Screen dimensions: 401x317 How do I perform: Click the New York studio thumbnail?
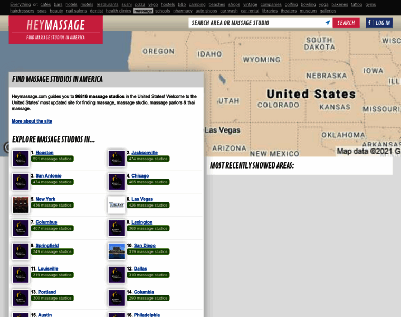21,205
